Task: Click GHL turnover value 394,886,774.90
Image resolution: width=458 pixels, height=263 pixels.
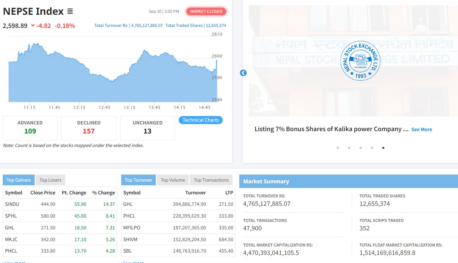Action: (x=189, y=204)
